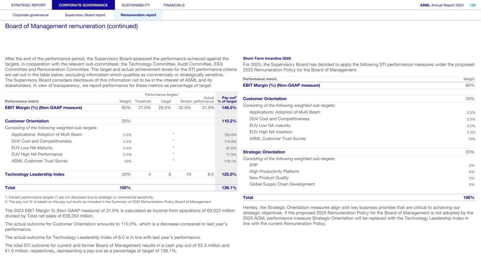481x271 pixels.
Task: Select the Strategic Orientation row in 2025 table
Action: point(264,152)
